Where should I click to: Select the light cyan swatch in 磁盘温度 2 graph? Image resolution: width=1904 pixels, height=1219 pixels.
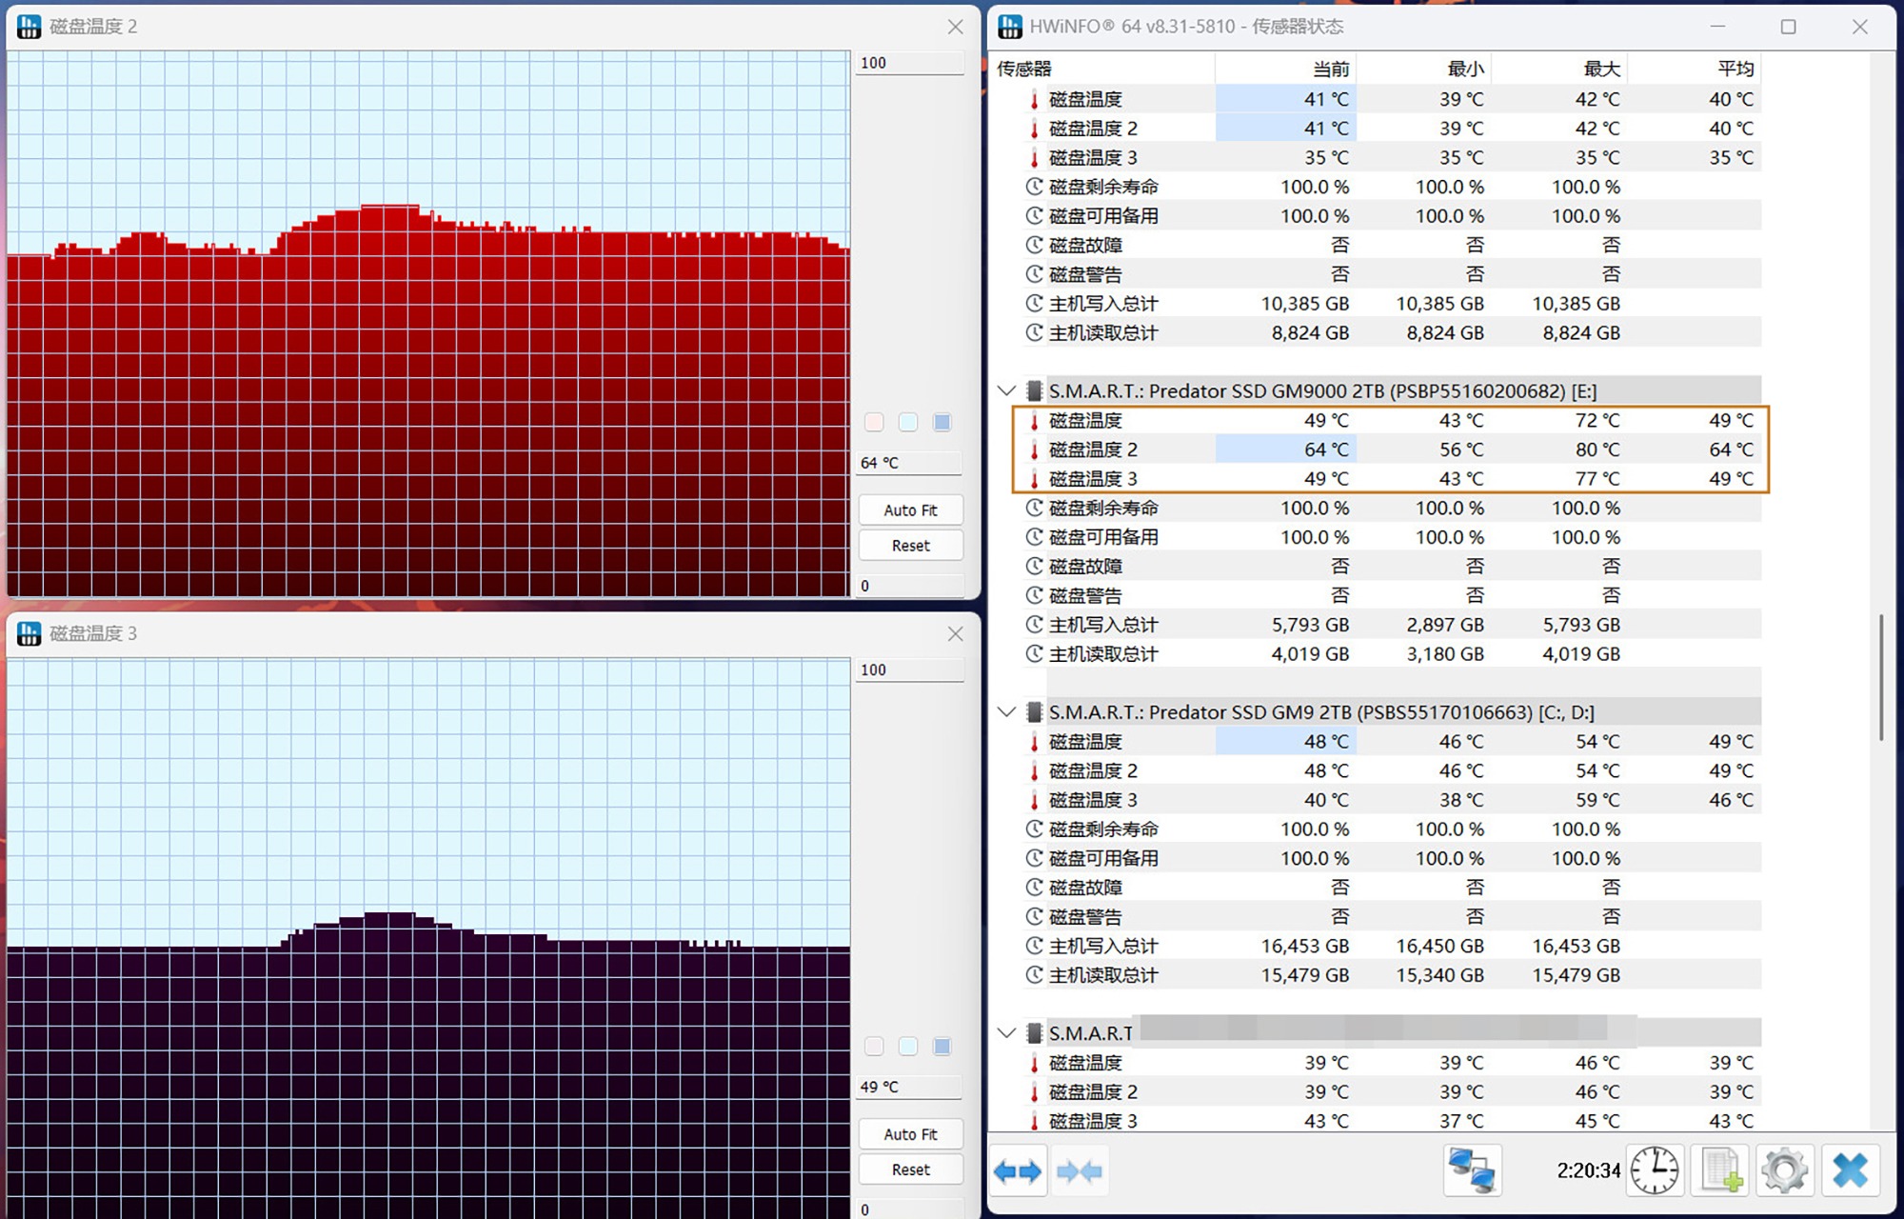click(x=908, y=422)
